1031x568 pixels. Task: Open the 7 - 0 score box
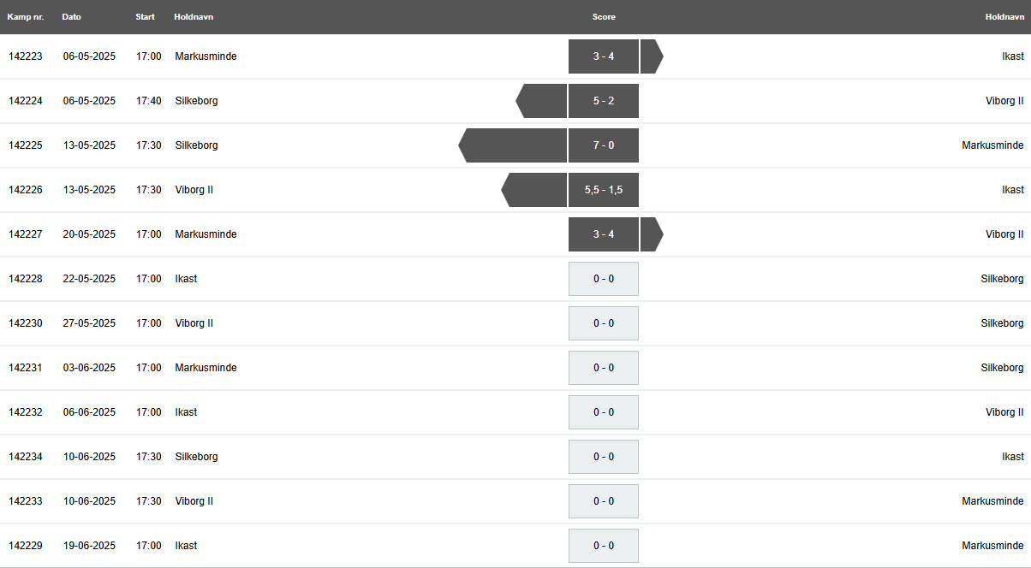pos(604,145)
